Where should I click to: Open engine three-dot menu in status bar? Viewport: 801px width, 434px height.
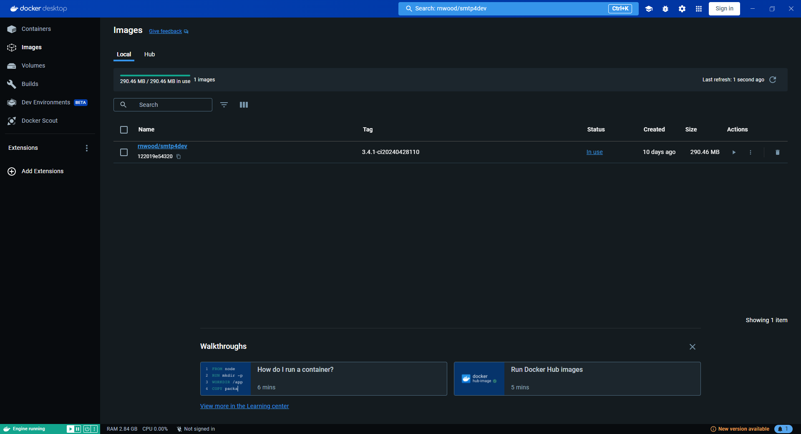coord(94,429)
